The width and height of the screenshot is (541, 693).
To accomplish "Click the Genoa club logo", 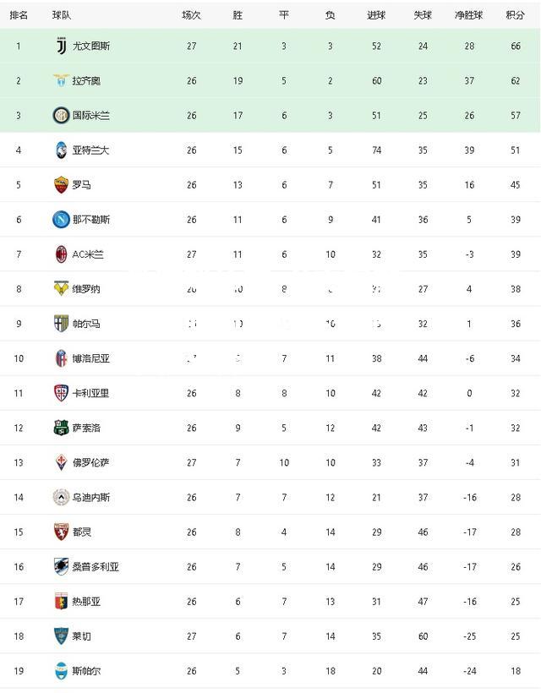I will 61,602.
